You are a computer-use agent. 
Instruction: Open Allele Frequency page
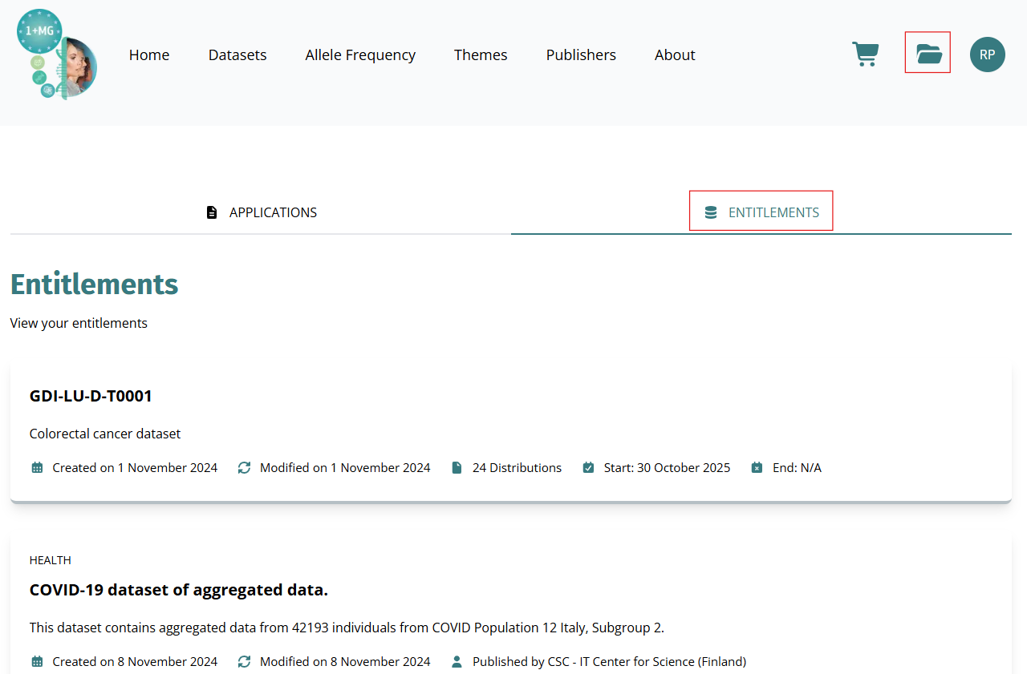[x=360, y=55]
